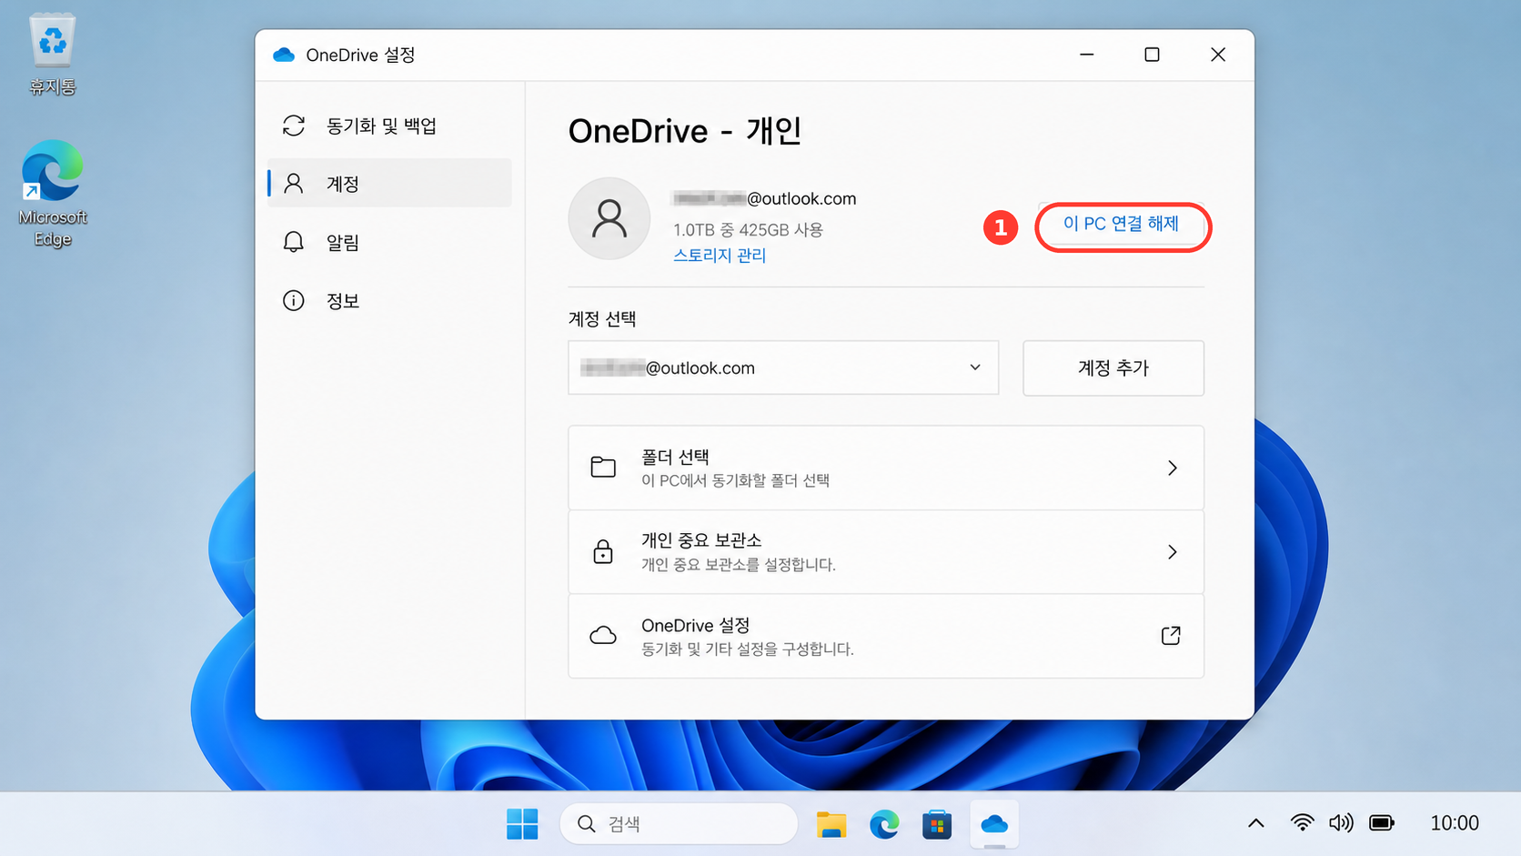Click the person icon beside 계정
Viewport: 1521px width, 856px height.
tap(293, 184)
